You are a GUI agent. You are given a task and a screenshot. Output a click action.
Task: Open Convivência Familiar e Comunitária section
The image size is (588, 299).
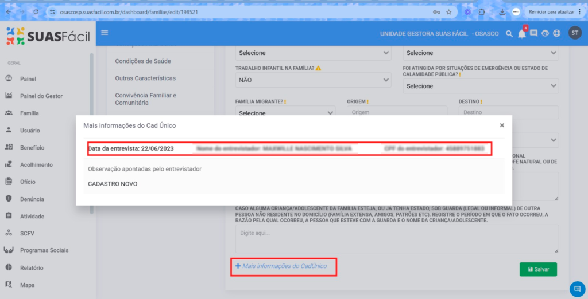click(x=145, y=99)
